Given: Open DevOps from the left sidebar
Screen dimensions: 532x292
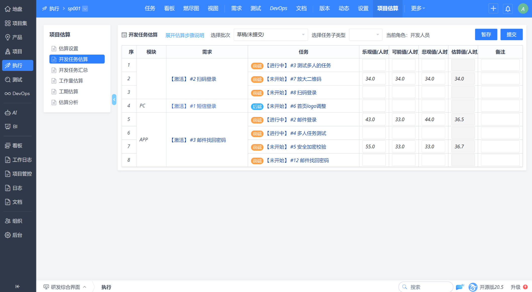Looking at the screenshot, I should tap(17, 94).
